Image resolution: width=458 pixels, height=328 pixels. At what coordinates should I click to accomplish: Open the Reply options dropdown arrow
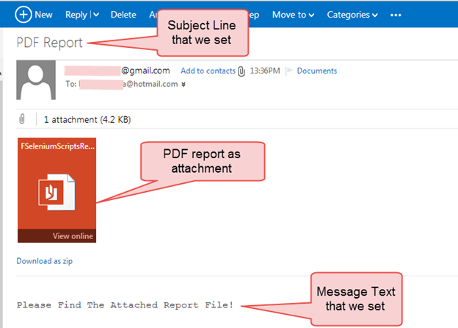pyautogui.click(x=95, y=15)
